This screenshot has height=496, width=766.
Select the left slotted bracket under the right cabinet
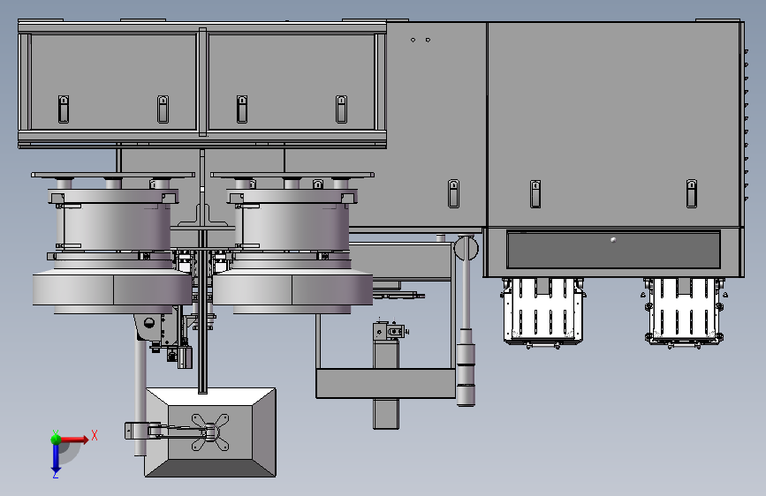[542, 312]
